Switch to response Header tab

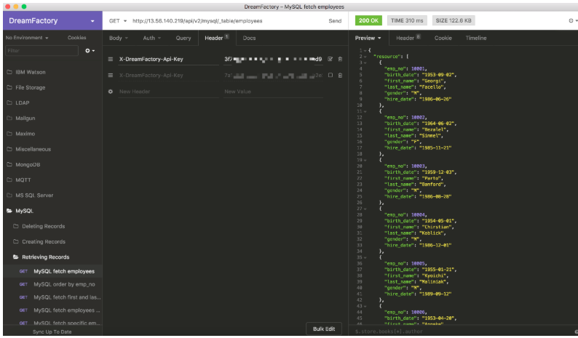(408, 38)
